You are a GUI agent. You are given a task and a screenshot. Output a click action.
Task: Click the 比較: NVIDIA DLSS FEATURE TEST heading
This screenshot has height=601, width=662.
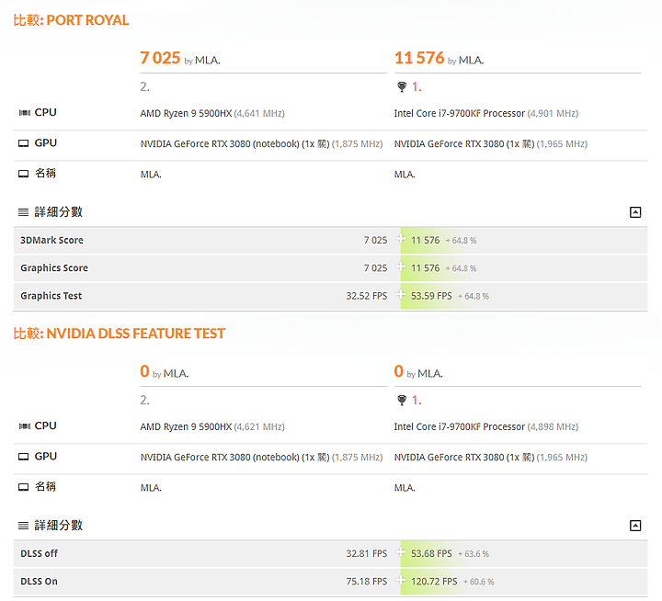pyautogui.click(x=119, y=334)
